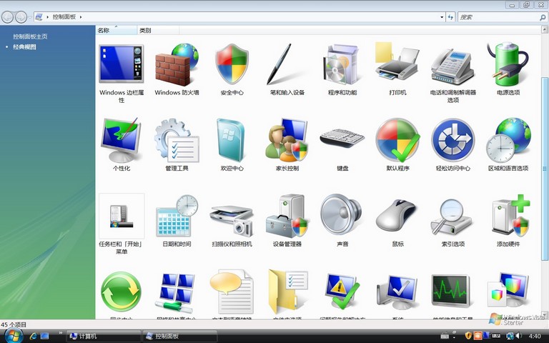Open the warning monitor with green checkmark icon

[342, 292]
